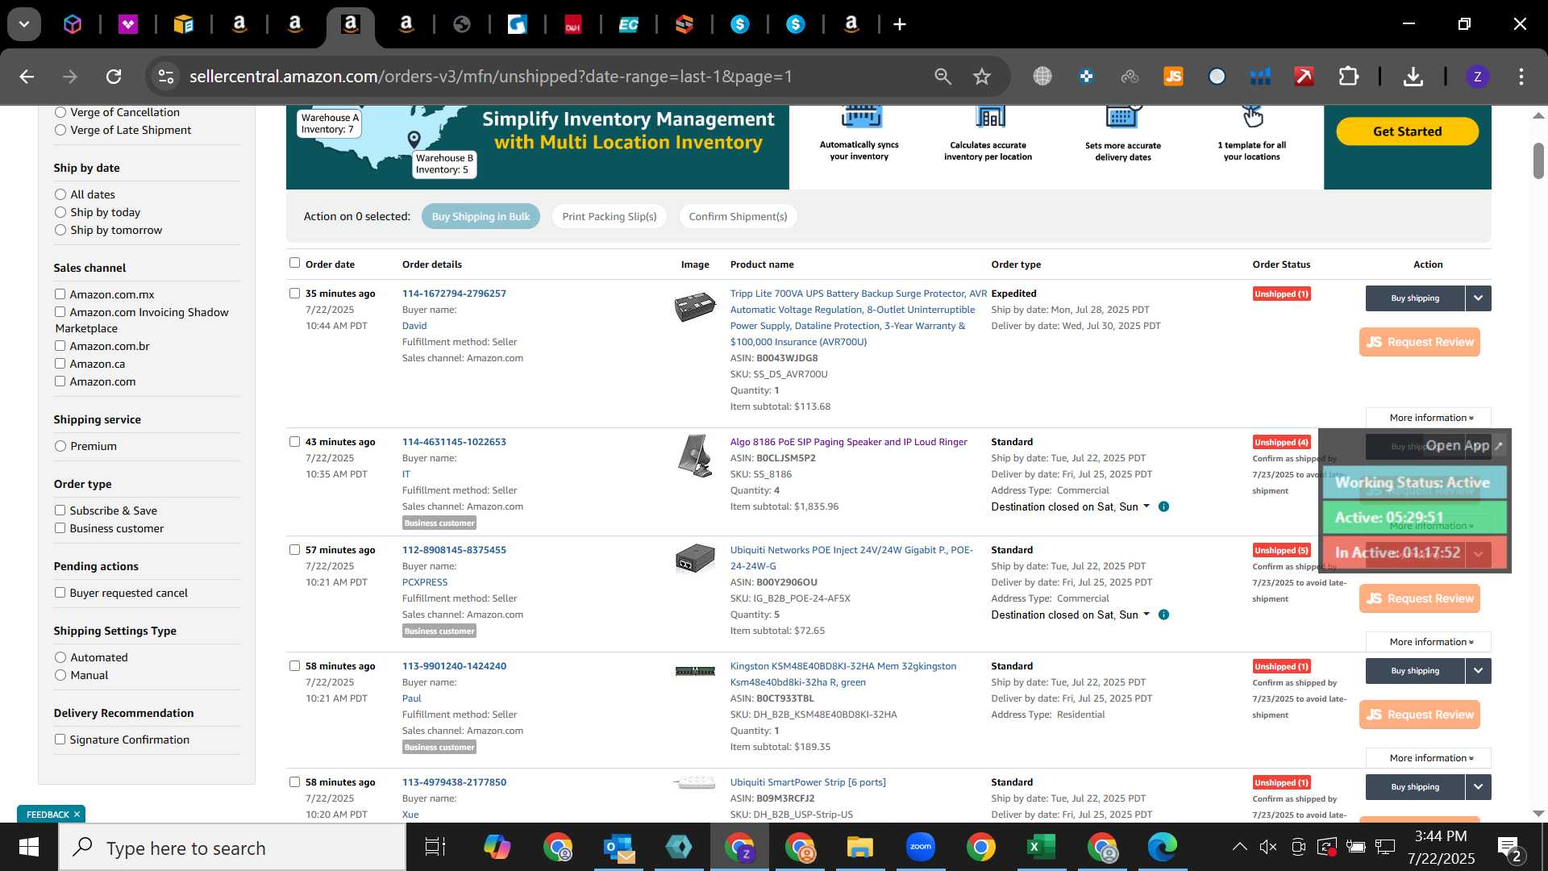The image size is (1548, 871).
Task: Click Confirm Shipment(s) button
Action: [x=738, y=216]
